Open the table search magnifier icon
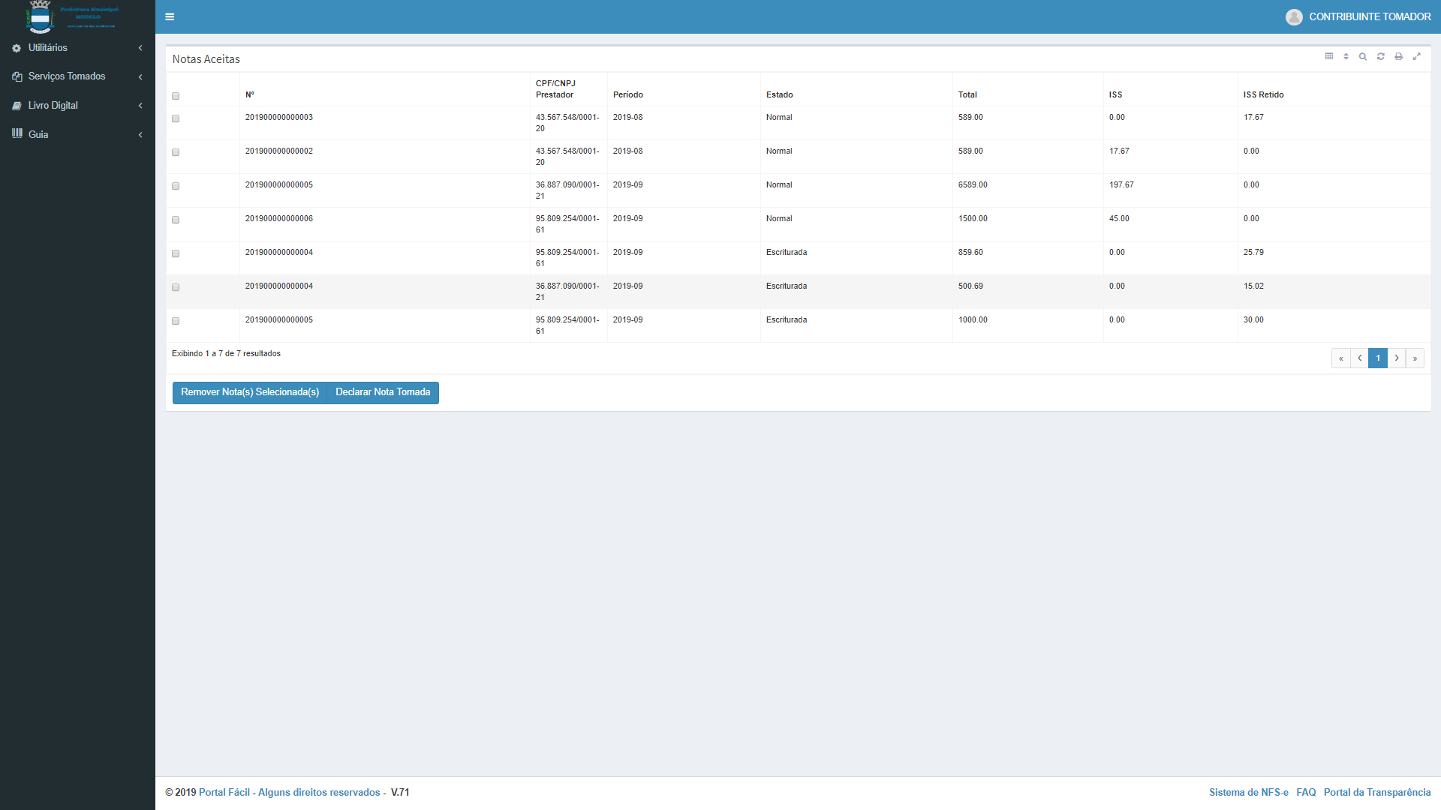The width and height of the screenshot is (1441, 810). [1363, 56]
